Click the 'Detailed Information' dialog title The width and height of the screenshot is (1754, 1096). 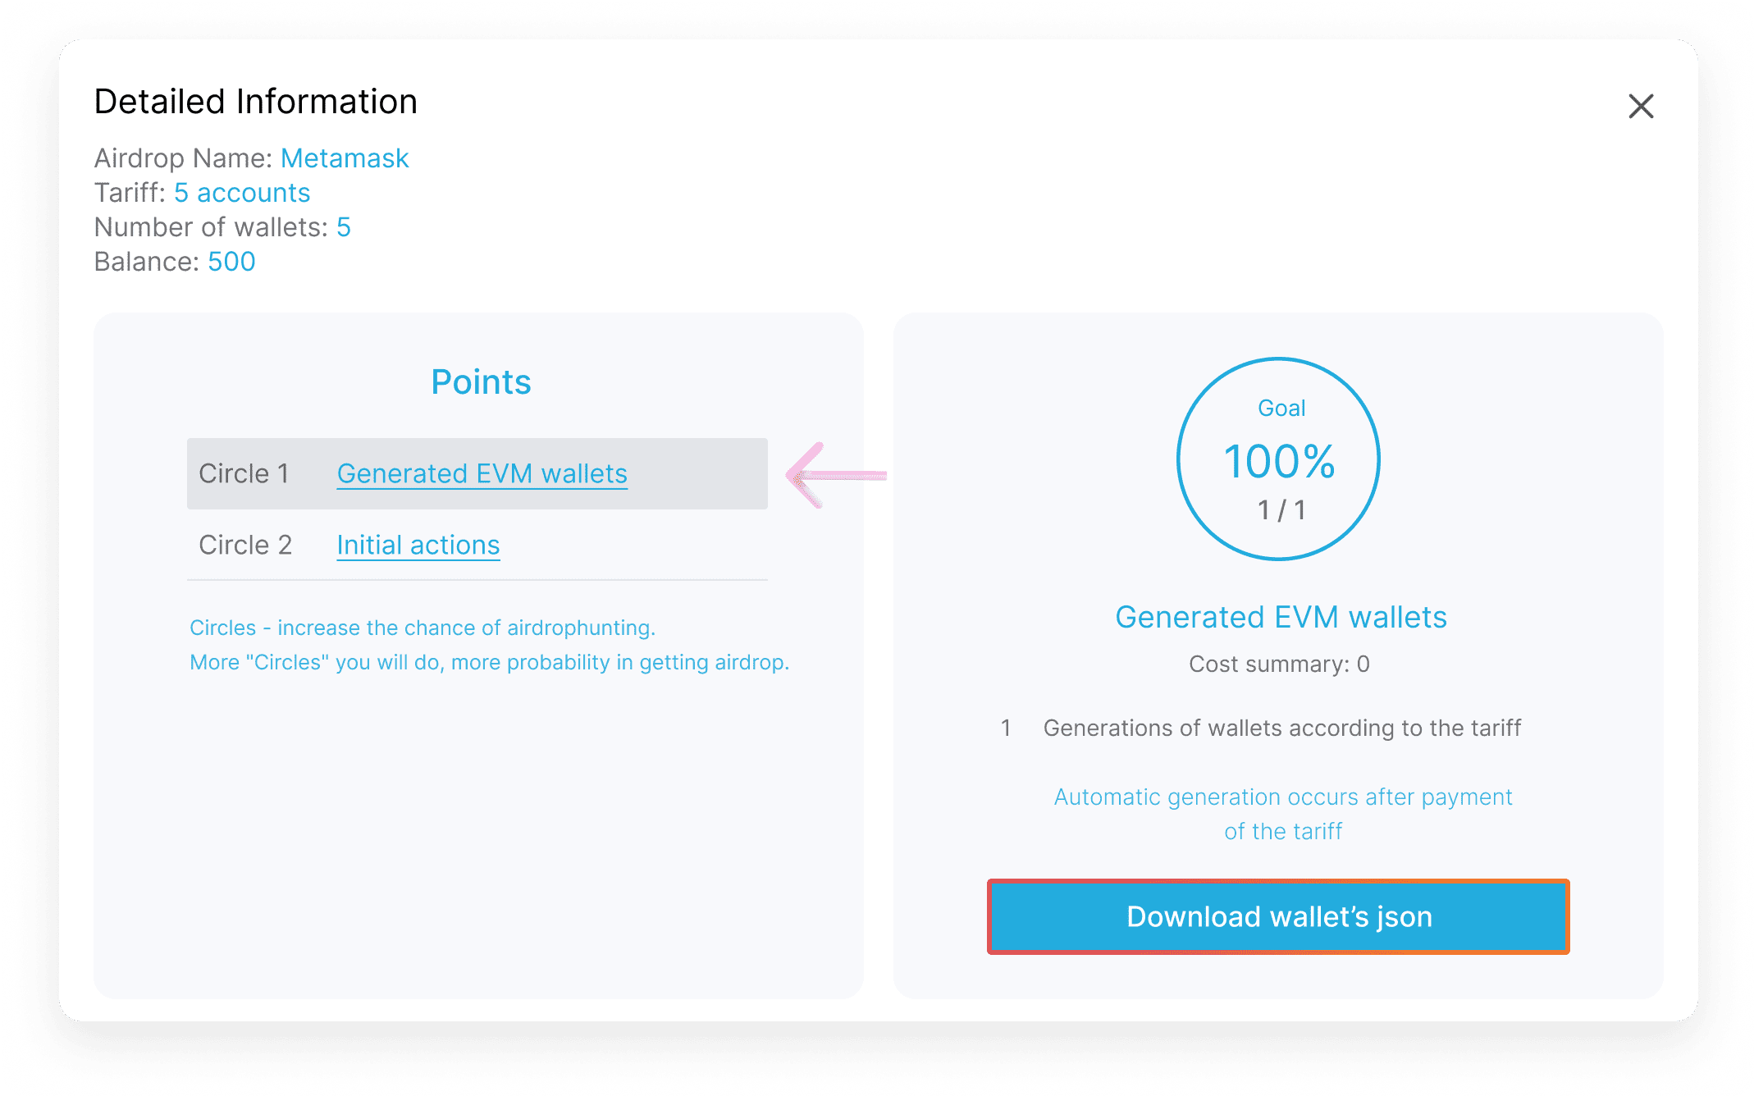[x=256, y=102]
